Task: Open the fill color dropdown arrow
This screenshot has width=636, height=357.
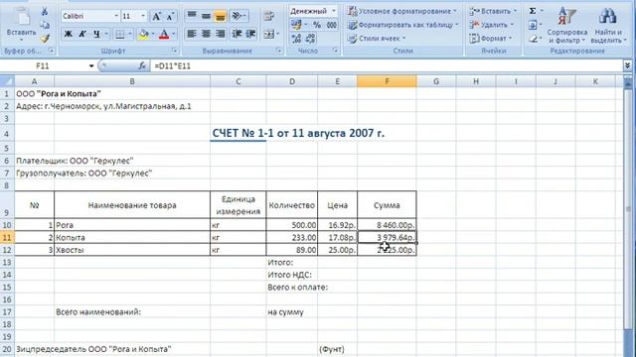Action: [153, 35]
